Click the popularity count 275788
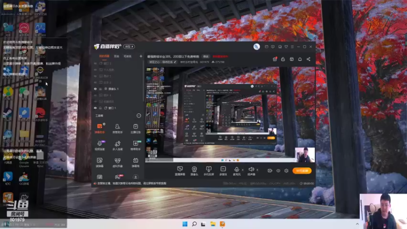 pos(218,62)
